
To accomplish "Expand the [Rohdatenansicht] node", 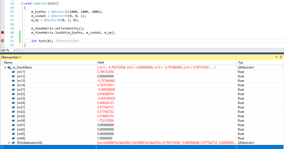I will (9, 143).
